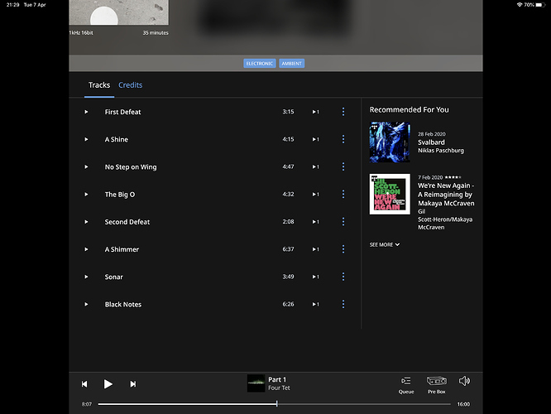Open more options for Sonar
This screenshot has height=414, width=551.
click(343, 277)
